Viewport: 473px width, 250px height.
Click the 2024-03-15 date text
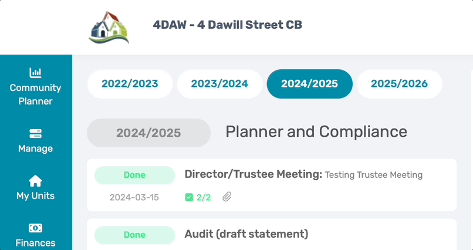[x=134, y=198]
